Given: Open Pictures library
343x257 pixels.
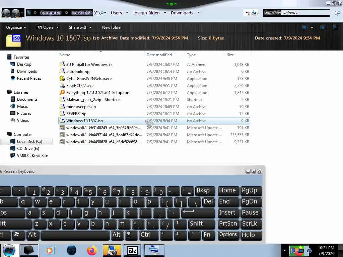Looking at the screenshot, I should click(24, 113).
